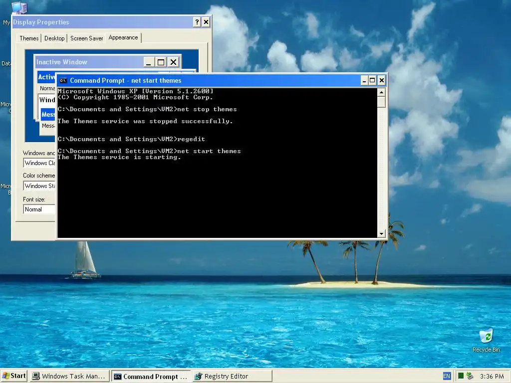Image resolution: width=511 pixels, height=383 pixels.
Task: Click the 'net stop themes' command line
Action: tap(147, 109)
